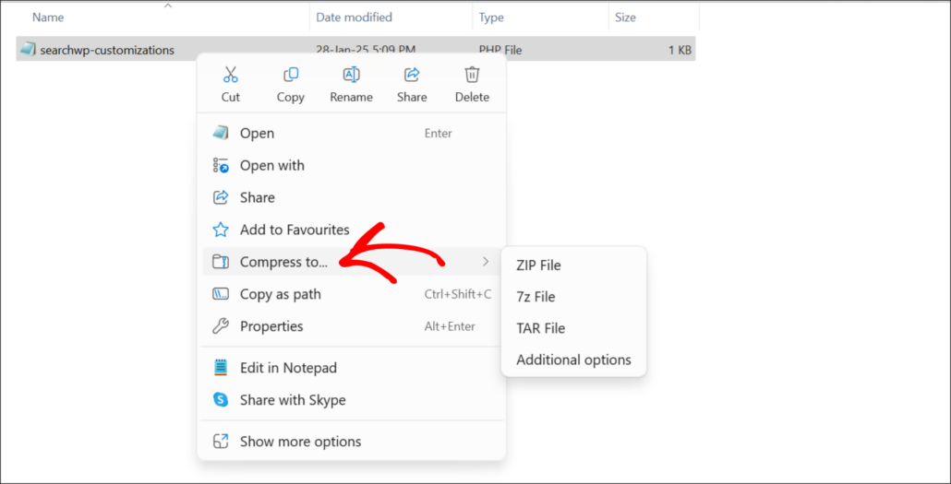Select Open from the context menu
Viewport: 951px width, 484px height.
[351, 134]
